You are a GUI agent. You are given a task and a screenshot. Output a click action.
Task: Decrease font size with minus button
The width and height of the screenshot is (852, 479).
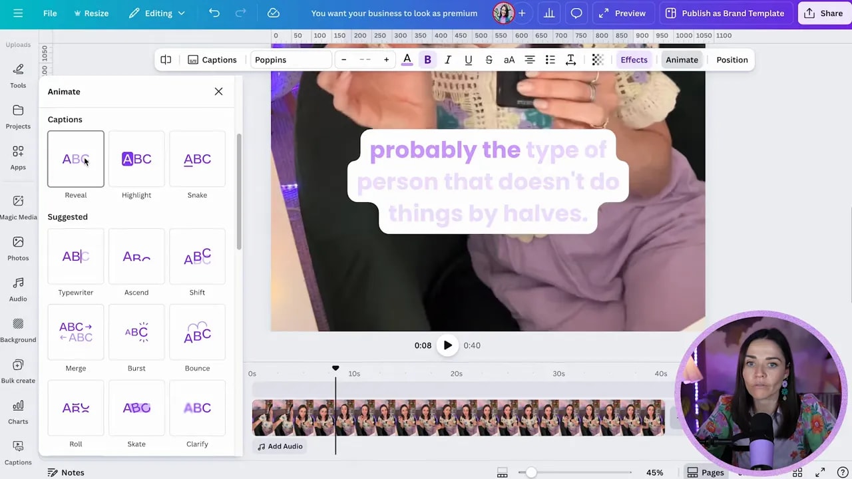click(x=343, y=60)
